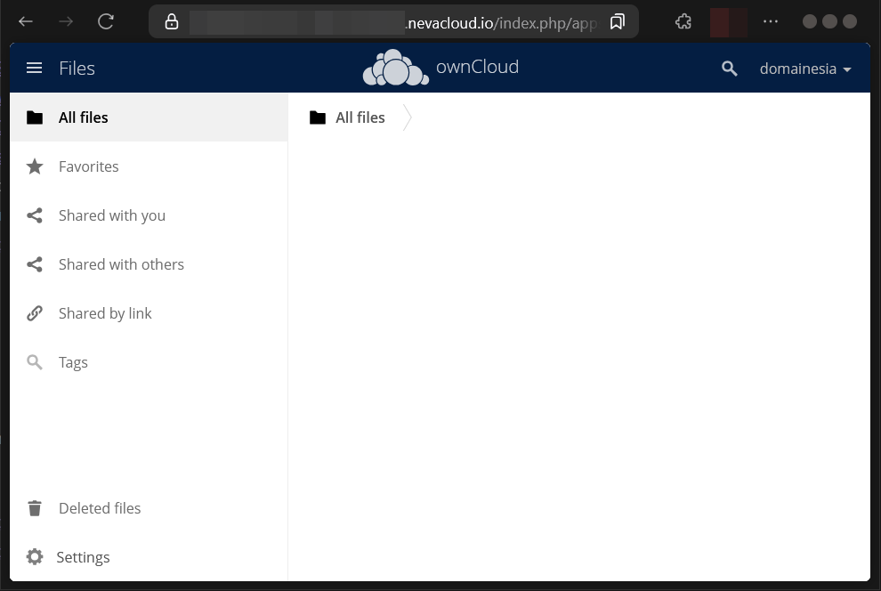Select All files in the sidebar
The image size is (881, 591).
click(x=149, y=117)
